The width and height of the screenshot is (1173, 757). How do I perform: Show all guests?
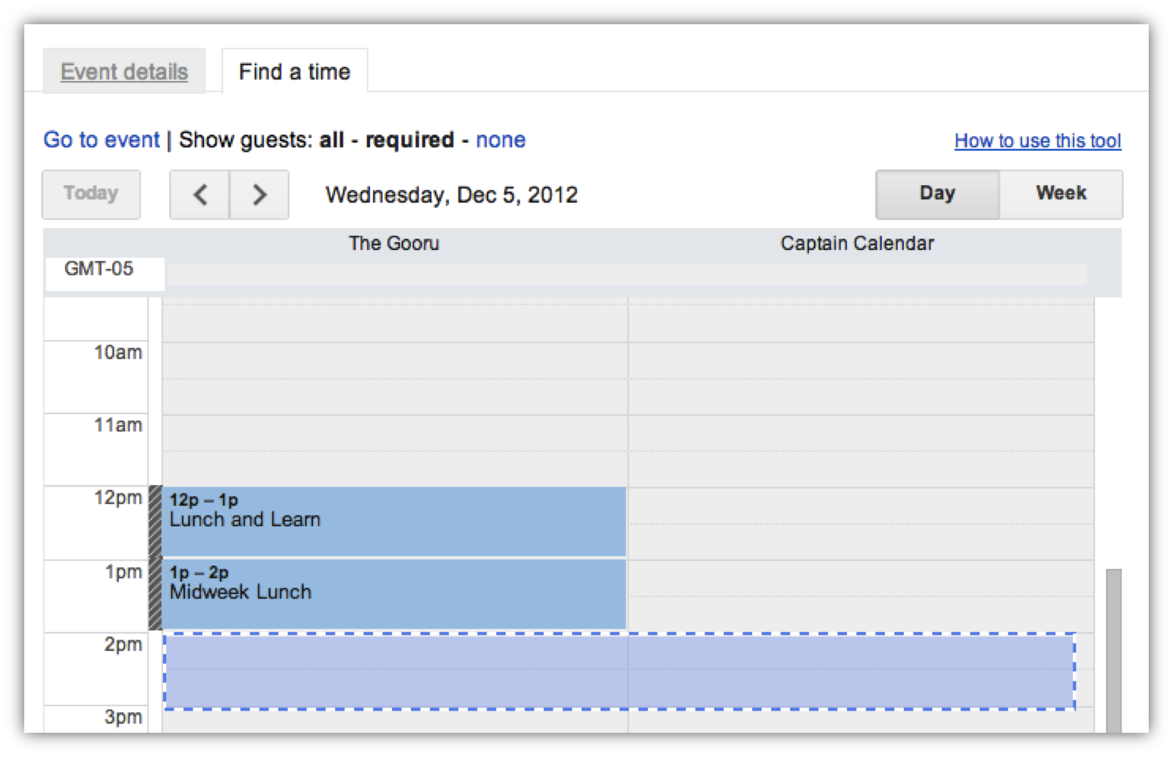[331, 139]
